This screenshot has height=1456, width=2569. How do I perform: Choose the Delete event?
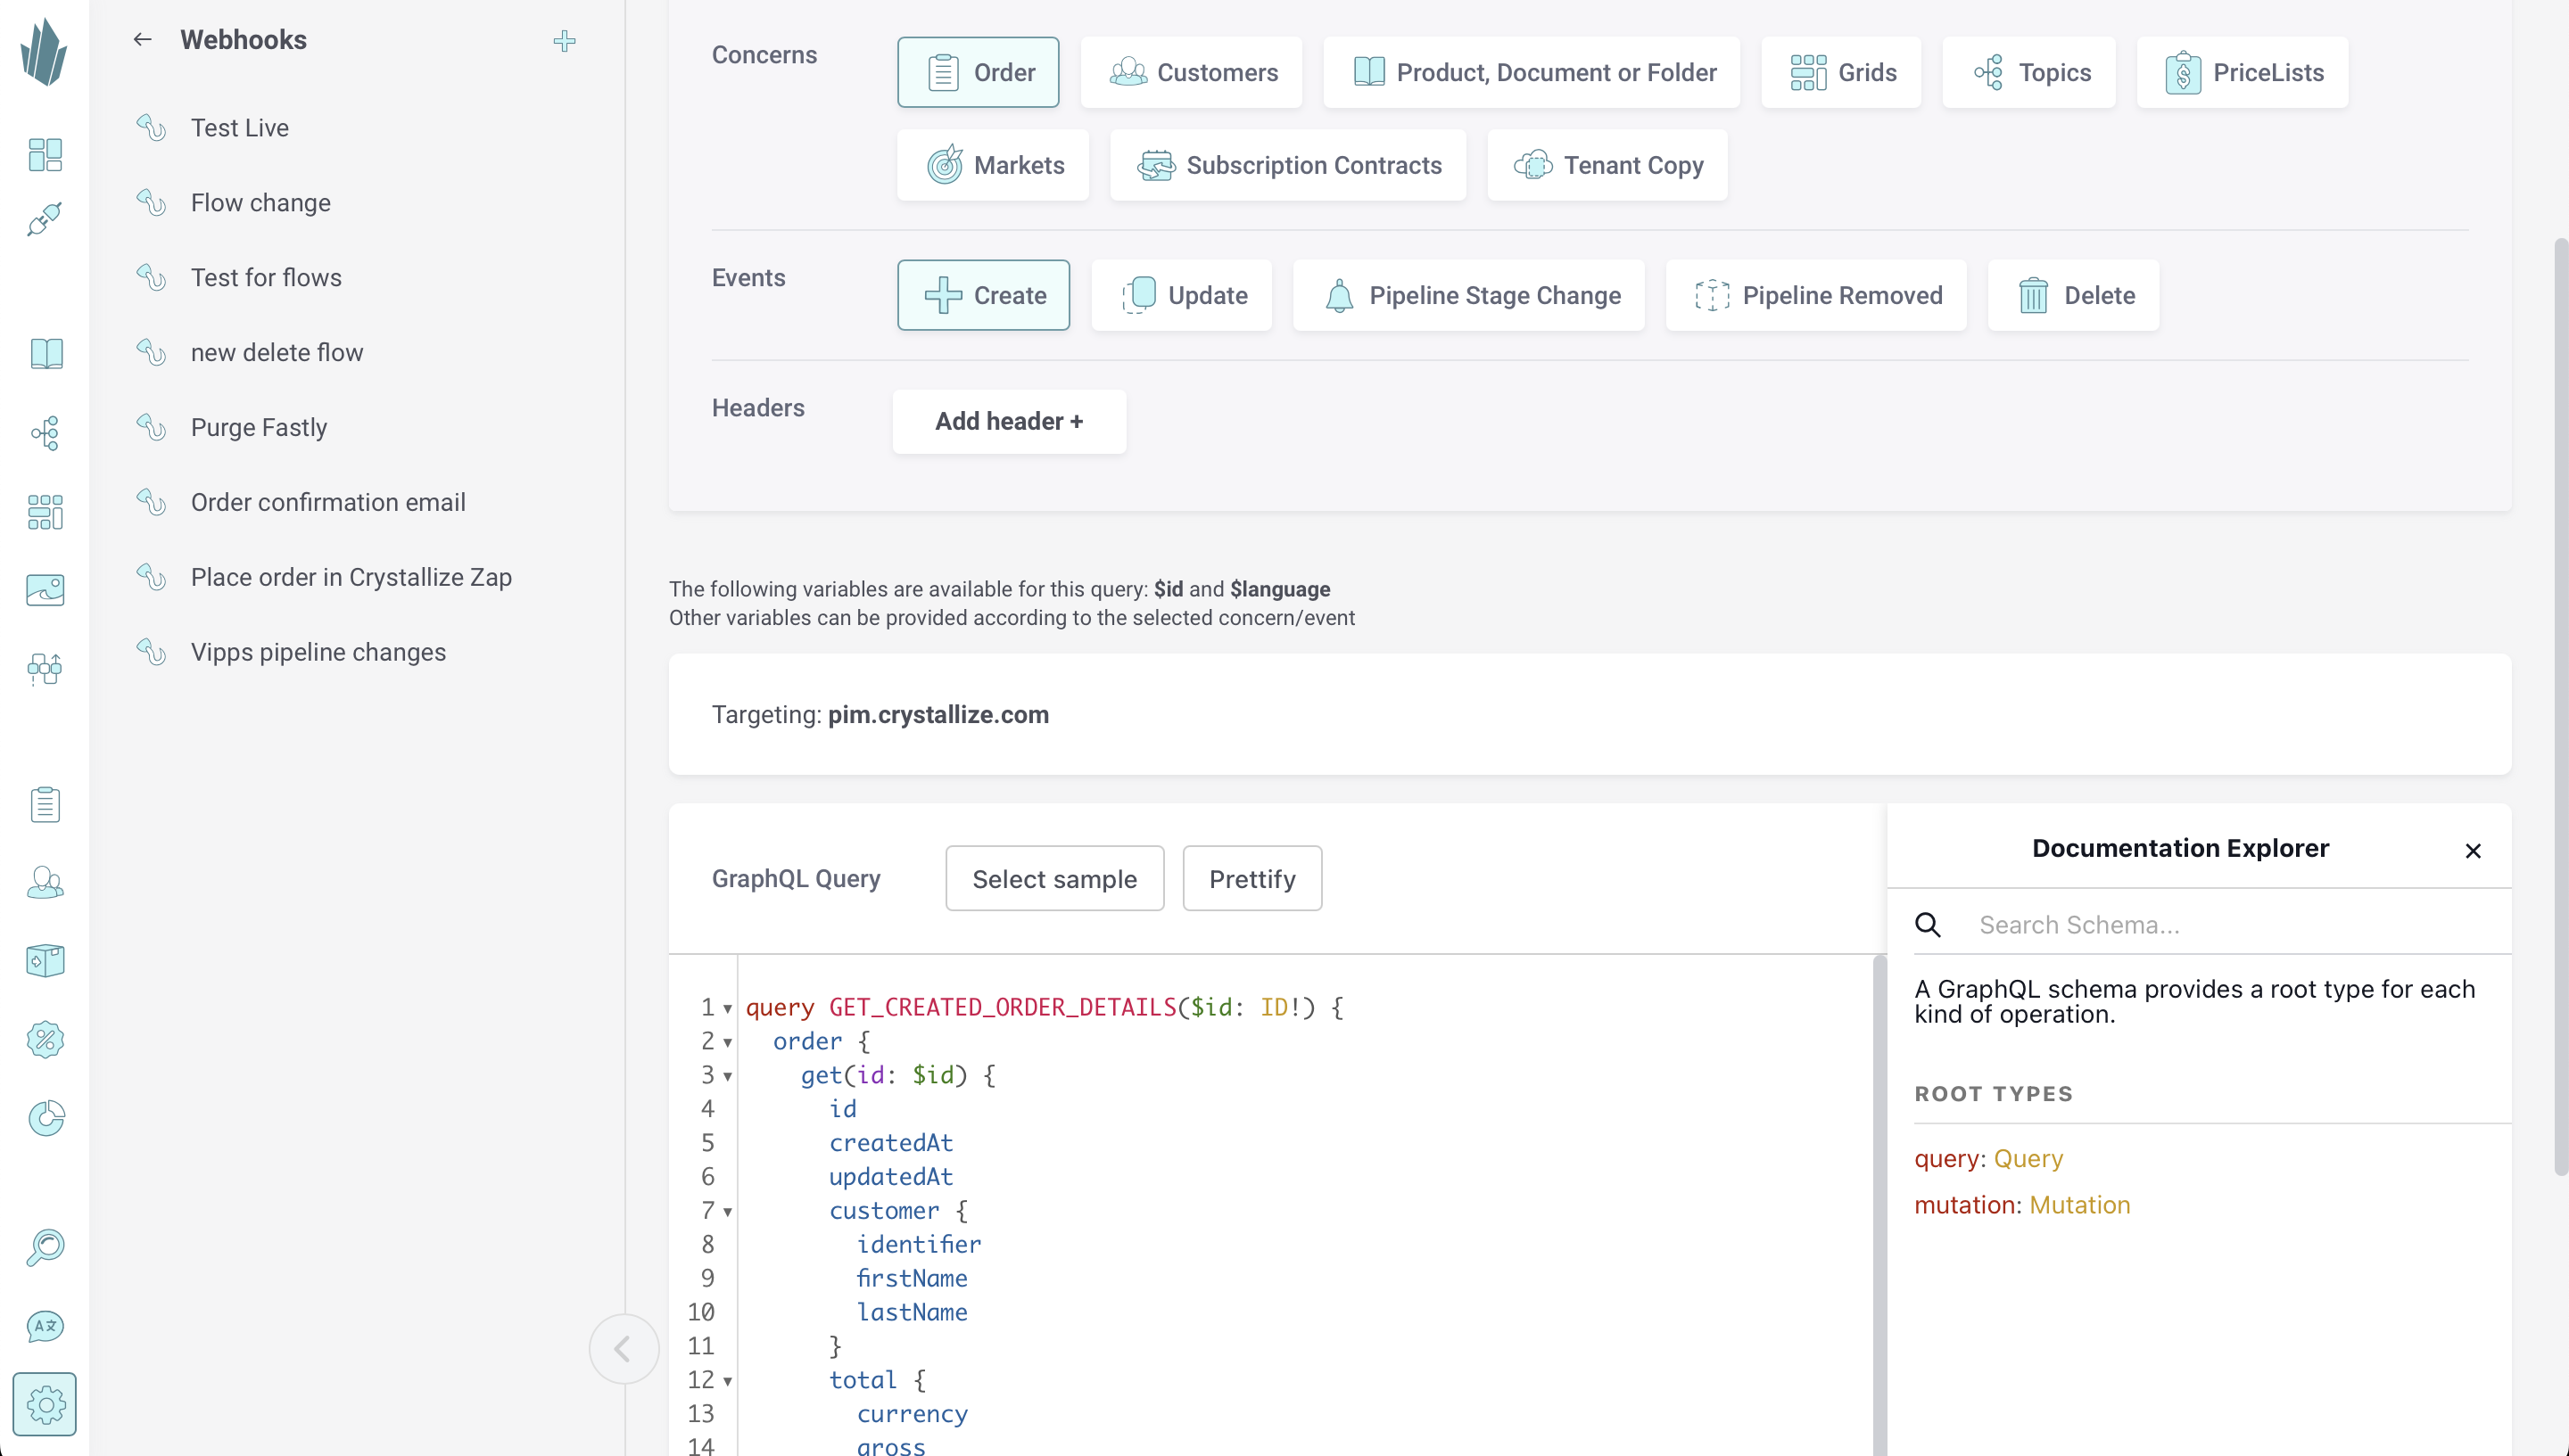2074,295
